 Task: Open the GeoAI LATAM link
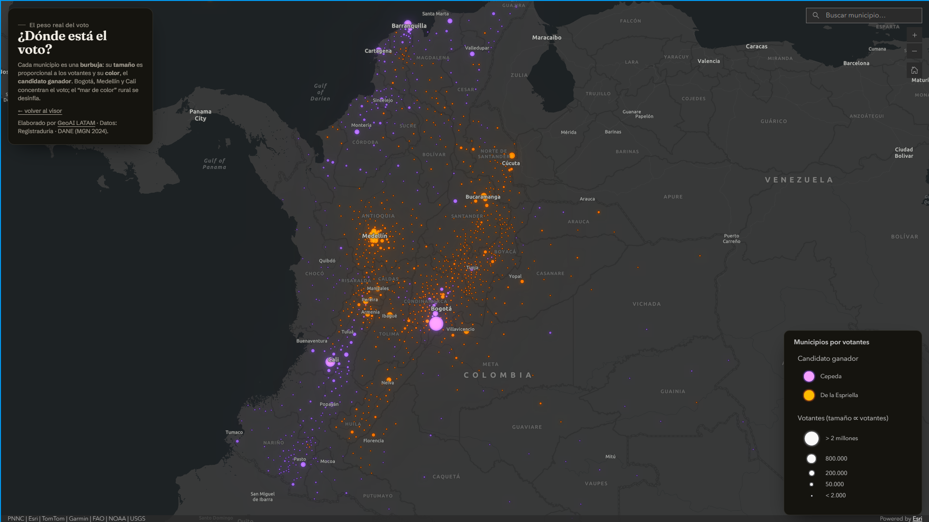pos(76,123)
